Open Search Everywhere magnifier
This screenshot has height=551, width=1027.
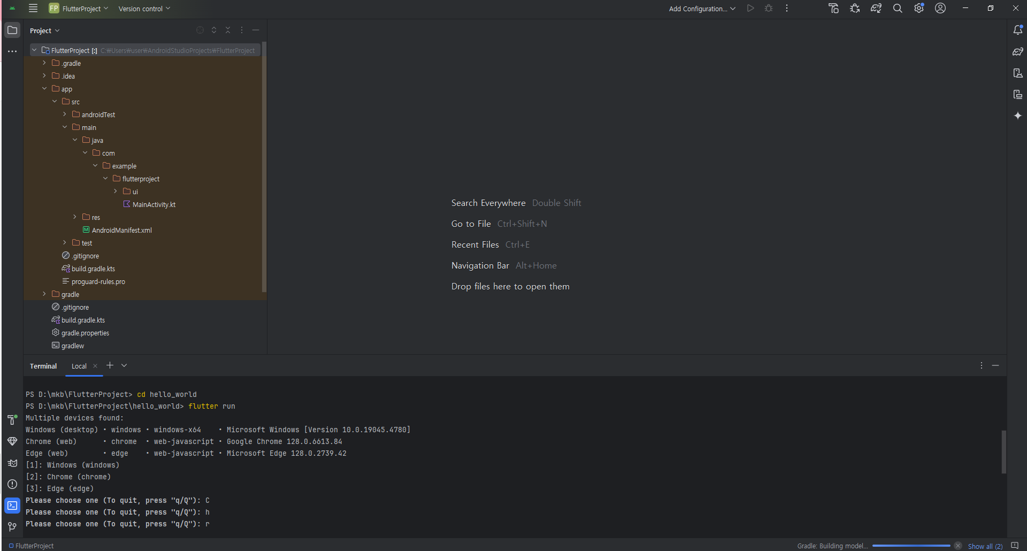click(898, 9)
